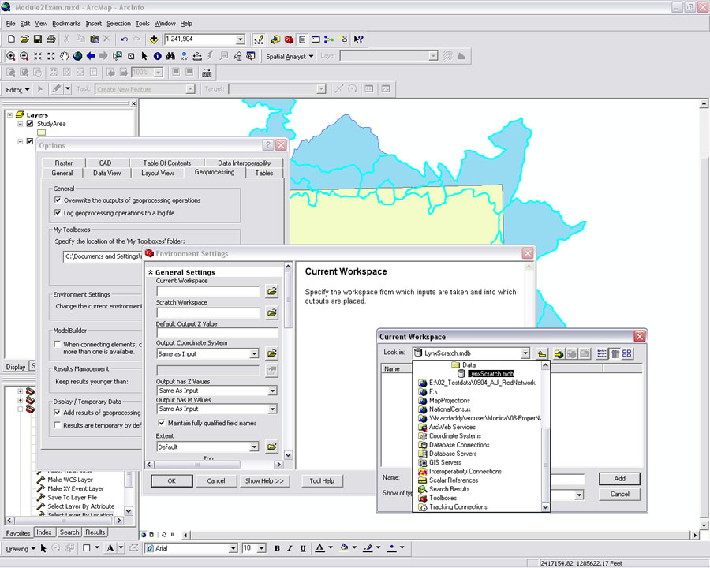This screenshot has height=568, width=710.
Task: Select NationalCensus in the Look in list
Action: point(451,409)
